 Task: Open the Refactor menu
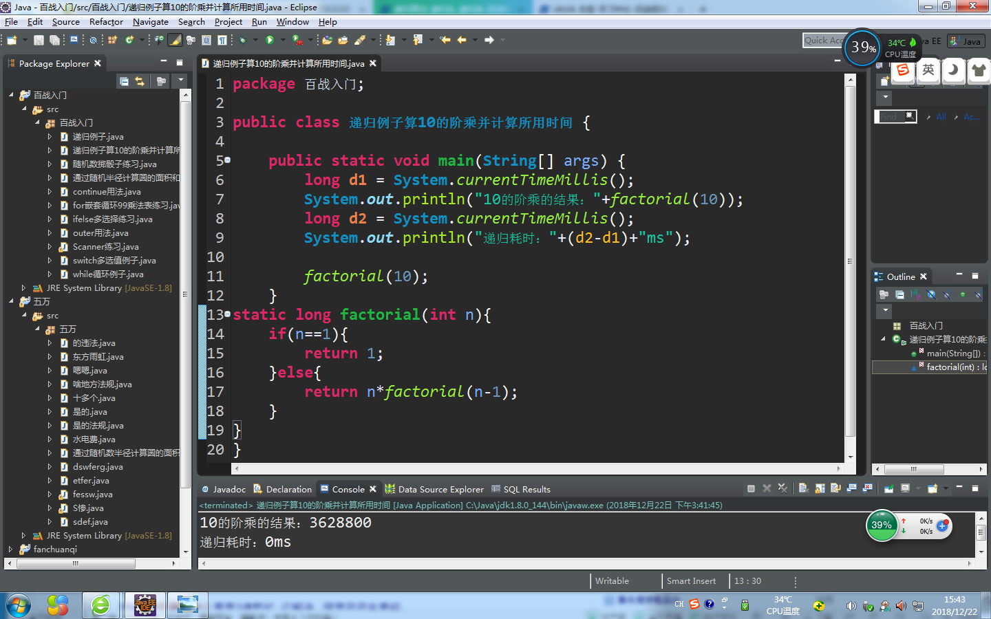106,21
